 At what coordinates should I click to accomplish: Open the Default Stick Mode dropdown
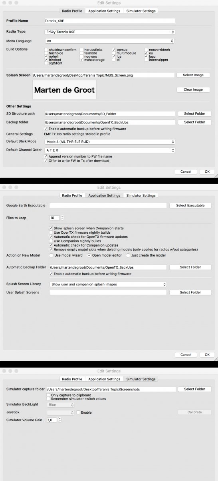coord(109,142)
